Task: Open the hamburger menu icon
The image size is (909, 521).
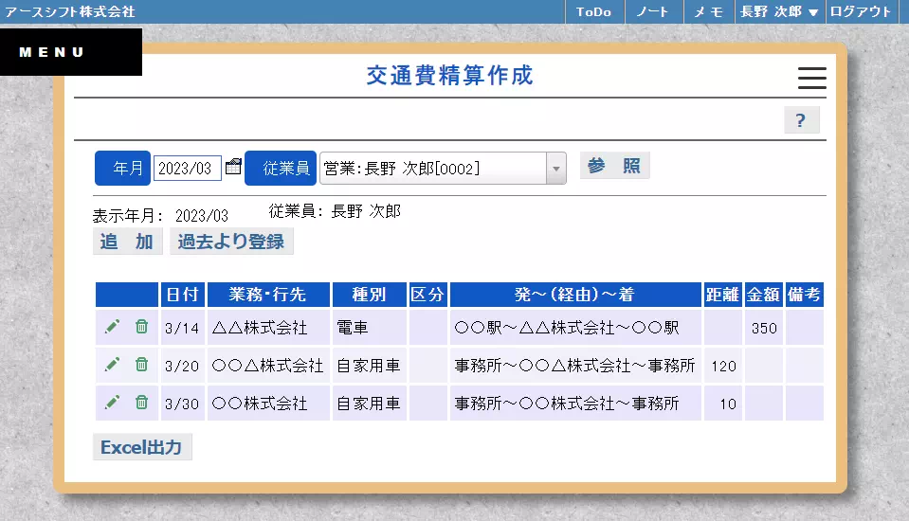Action: (811, 78)
